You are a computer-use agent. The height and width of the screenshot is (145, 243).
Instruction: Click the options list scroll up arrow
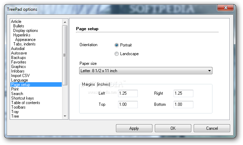(x=65, y=22)
